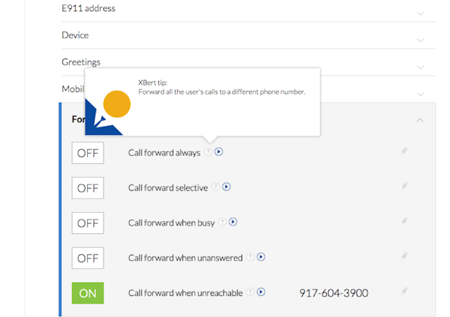This screenshot has width=450, height=317.
Task: Edit Call forward when unanswered pencil icon
Action: (x=404, y=256)
